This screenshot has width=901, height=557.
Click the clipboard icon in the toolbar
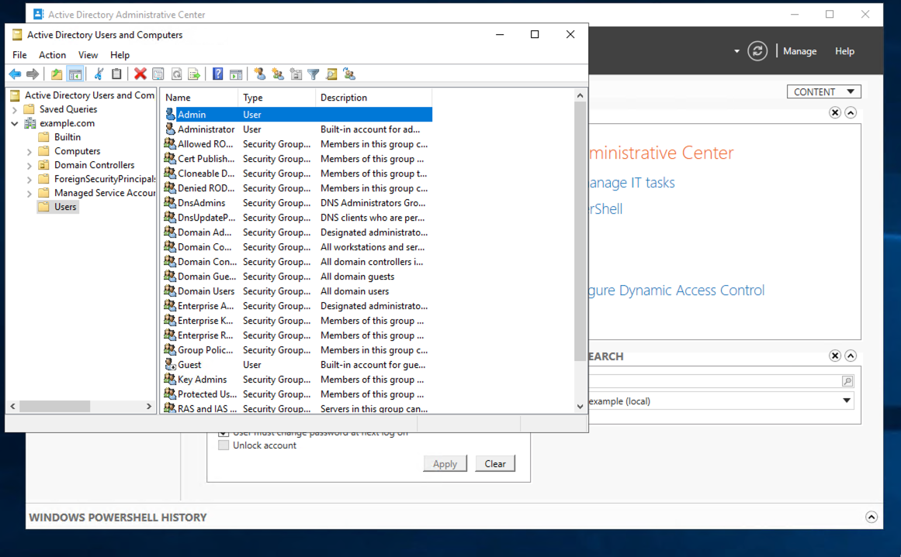pyautogui.click(x=116, y=74)
